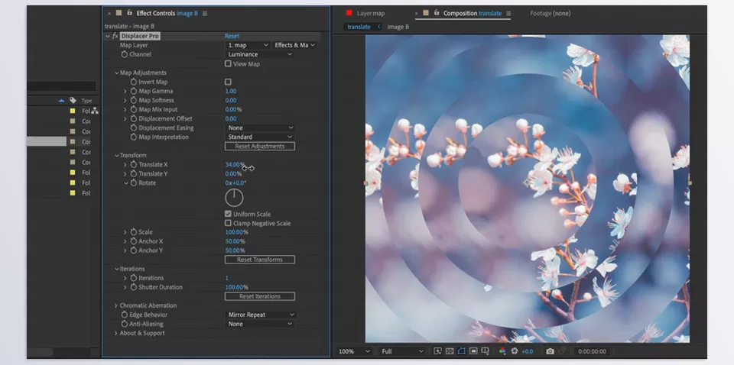
Task: Toggle the Composition viewer lock icon
Action: (437, 13)
